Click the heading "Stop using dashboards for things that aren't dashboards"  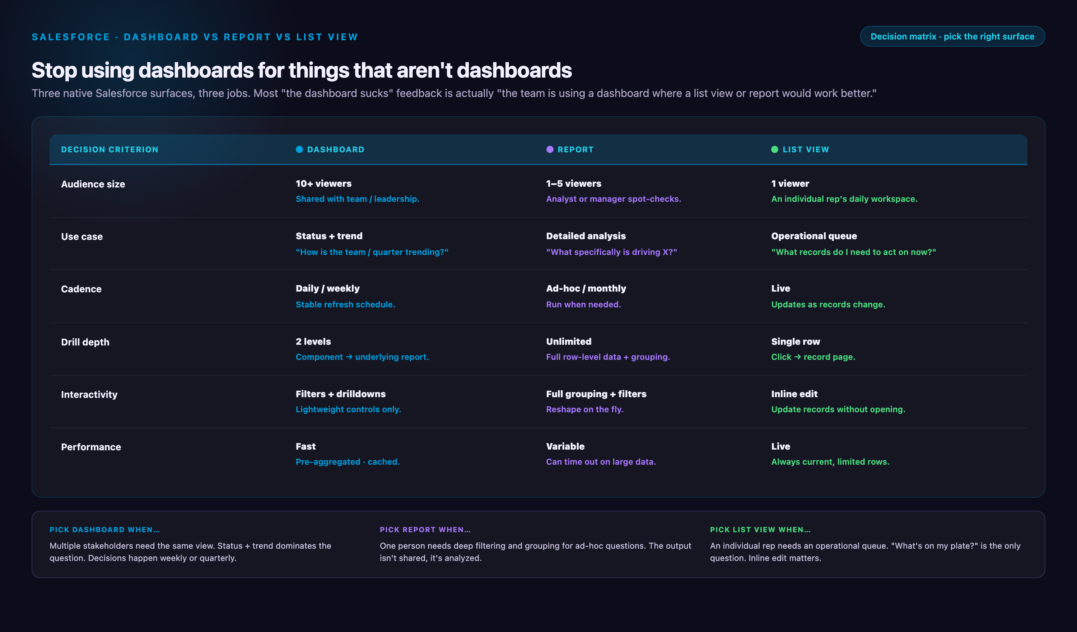coord(302,70)
